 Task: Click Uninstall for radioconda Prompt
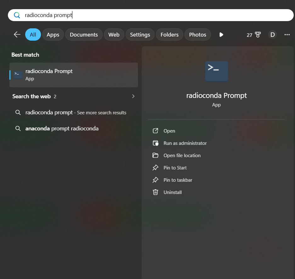[173, 192]
